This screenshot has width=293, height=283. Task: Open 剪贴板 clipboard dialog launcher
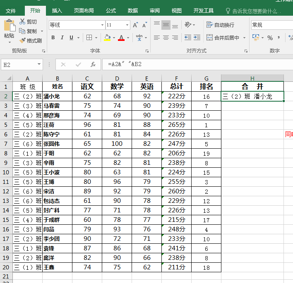[43, 51]
